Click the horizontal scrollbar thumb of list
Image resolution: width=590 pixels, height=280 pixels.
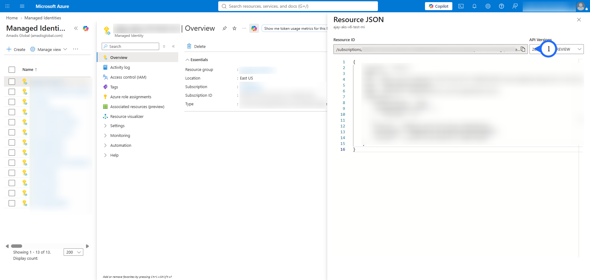(17, 246)
